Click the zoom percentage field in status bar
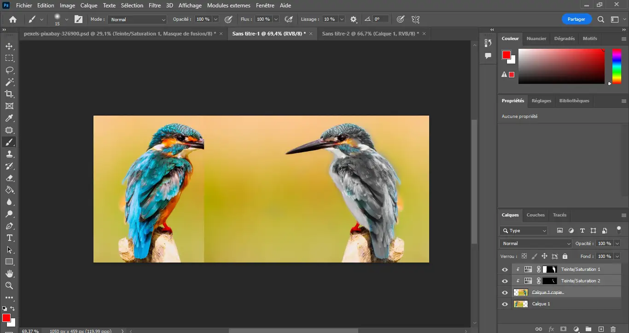Screen dimensions: 629x333 tap(30, 331)
